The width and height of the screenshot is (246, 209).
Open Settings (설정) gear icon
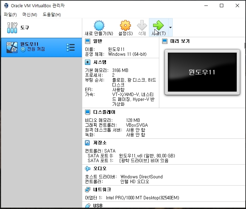[125, 25]
